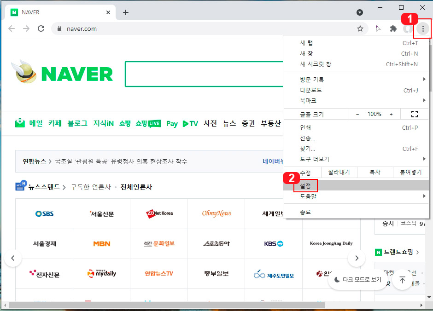Click 잘라내기 in the edit row
This screenshot has height=311, width=433.
(339, 173)
